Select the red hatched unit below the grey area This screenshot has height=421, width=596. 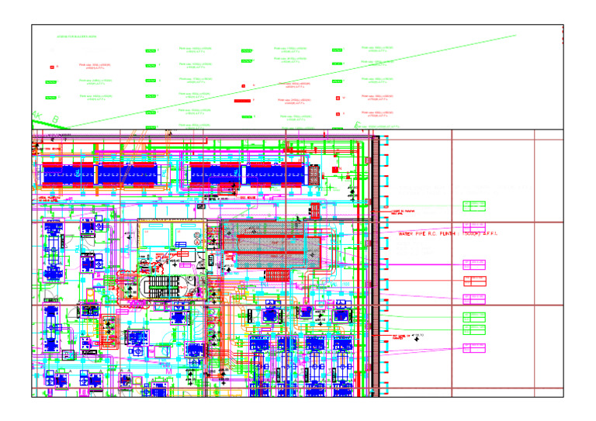pyautogui.click(x=277, y=275)
